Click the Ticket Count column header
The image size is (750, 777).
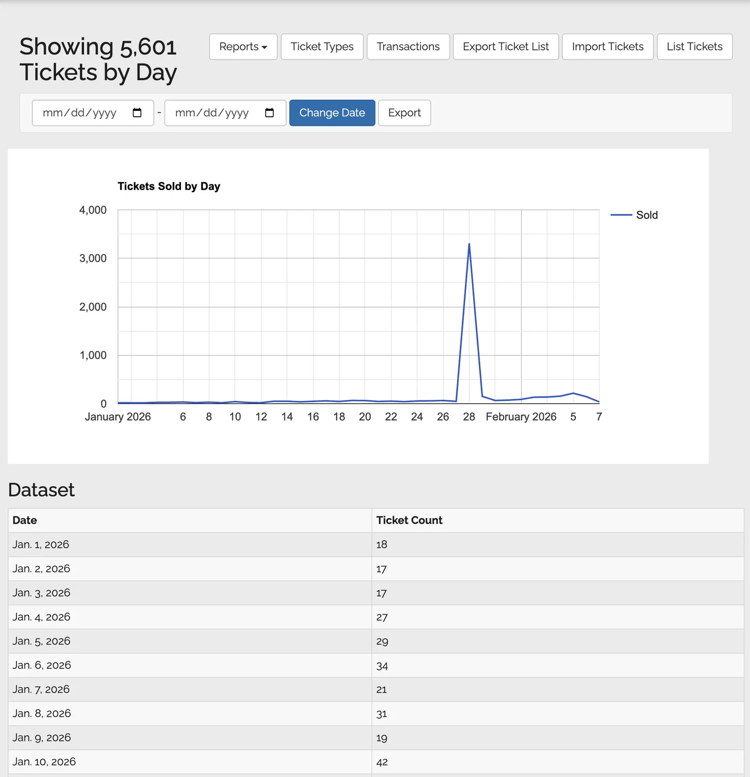558,520
